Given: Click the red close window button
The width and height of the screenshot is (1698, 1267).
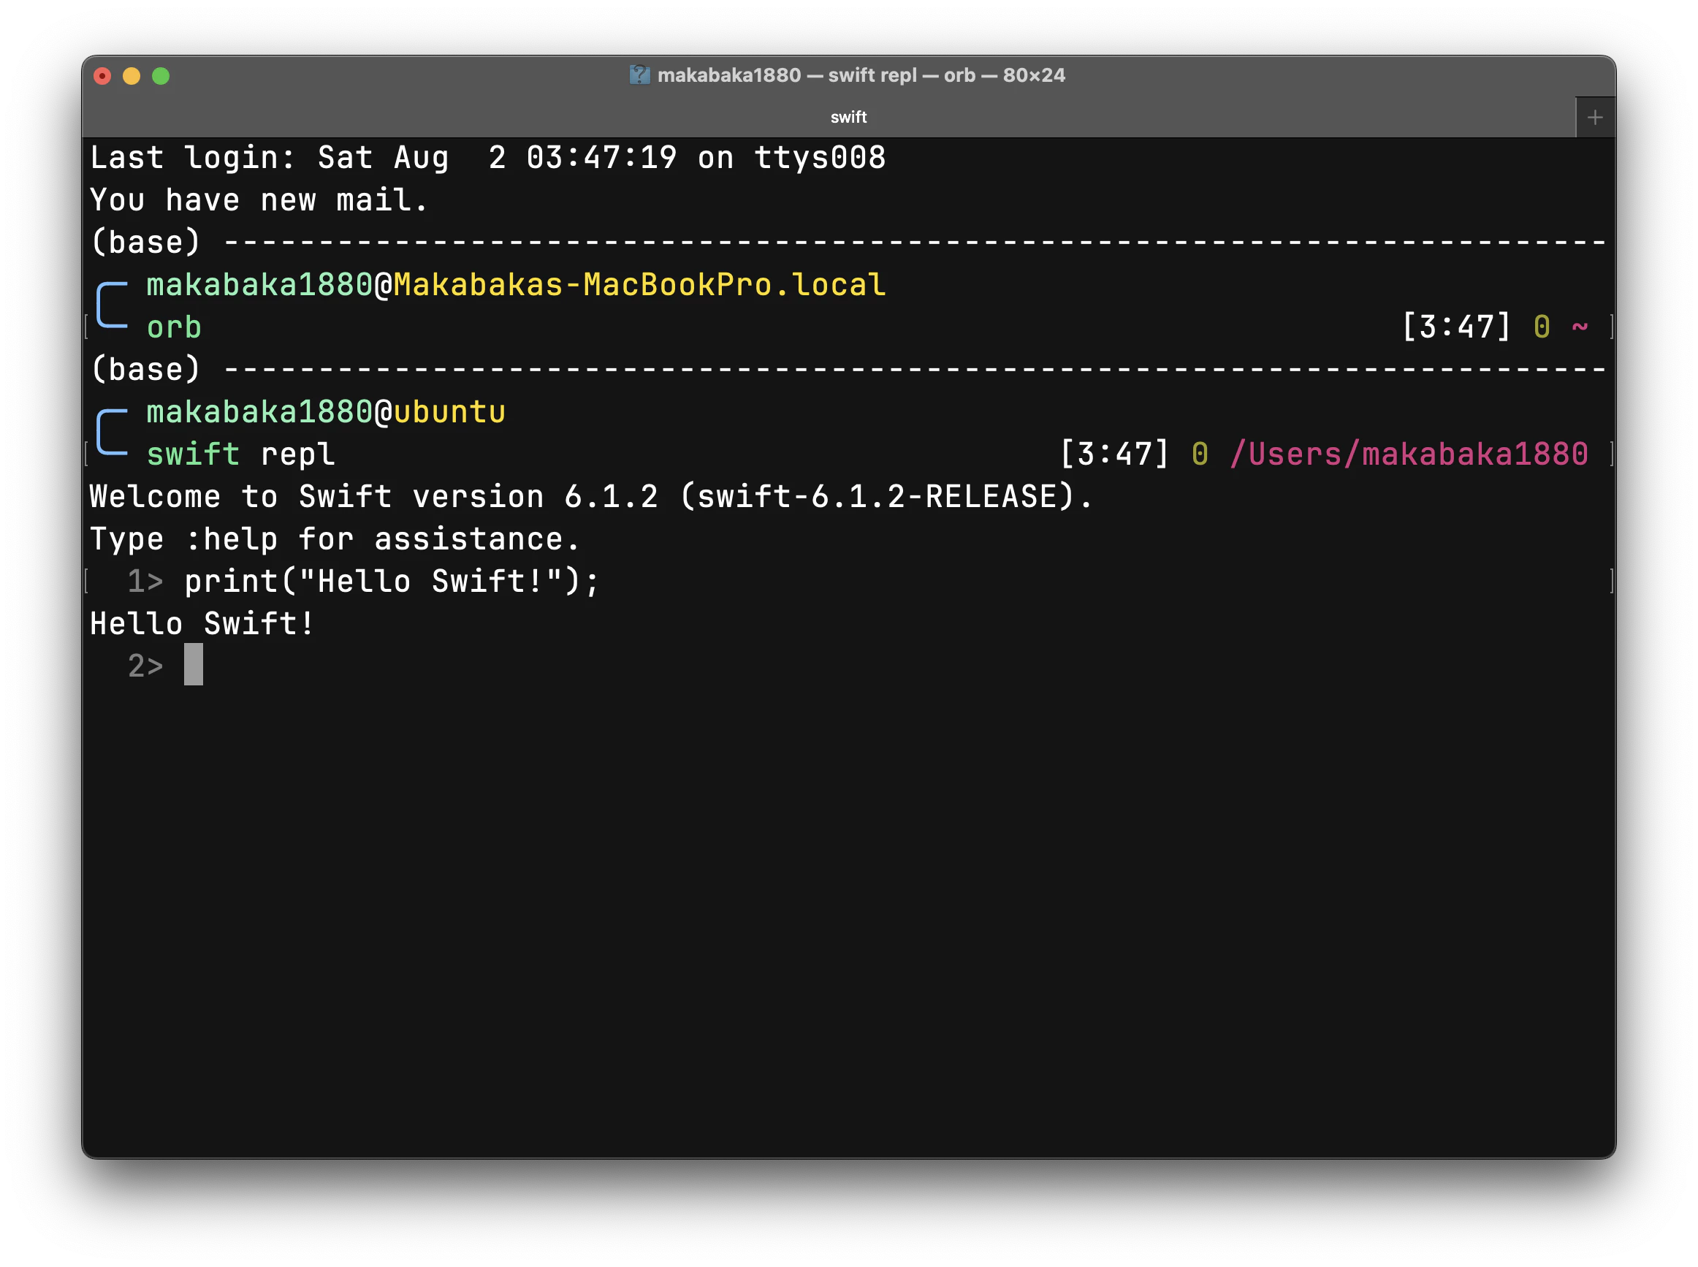Looking at the screenshot, I should [x=103, y=76].
